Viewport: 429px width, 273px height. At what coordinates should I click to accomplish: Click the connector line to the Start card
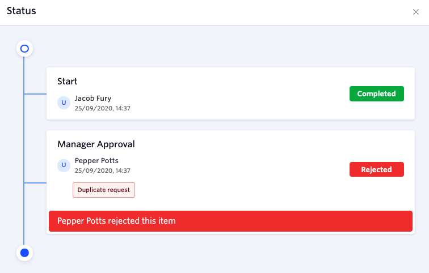coord(35,94)
